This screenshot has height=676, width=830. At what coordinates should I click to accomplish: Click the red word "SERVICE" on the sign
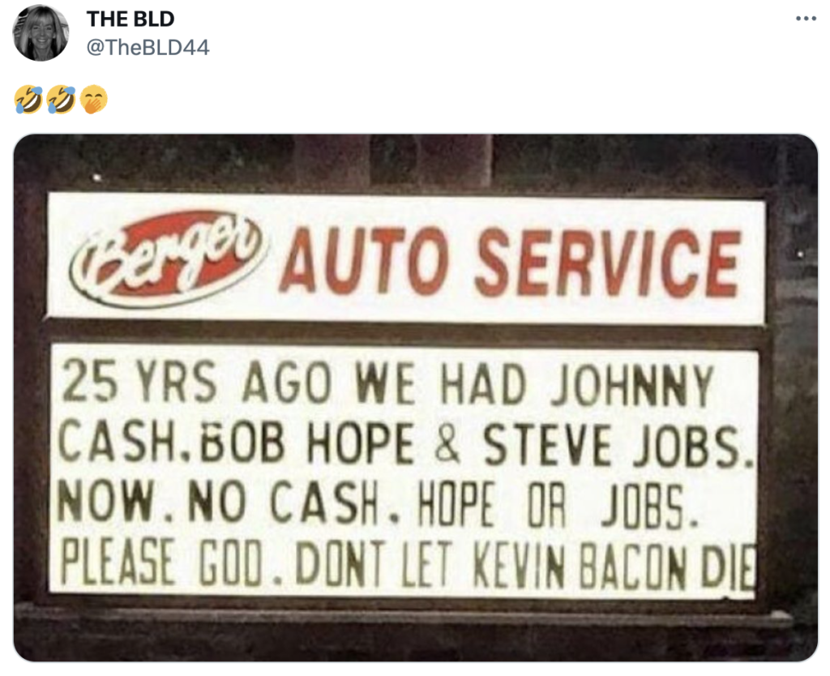click(608, 263)
